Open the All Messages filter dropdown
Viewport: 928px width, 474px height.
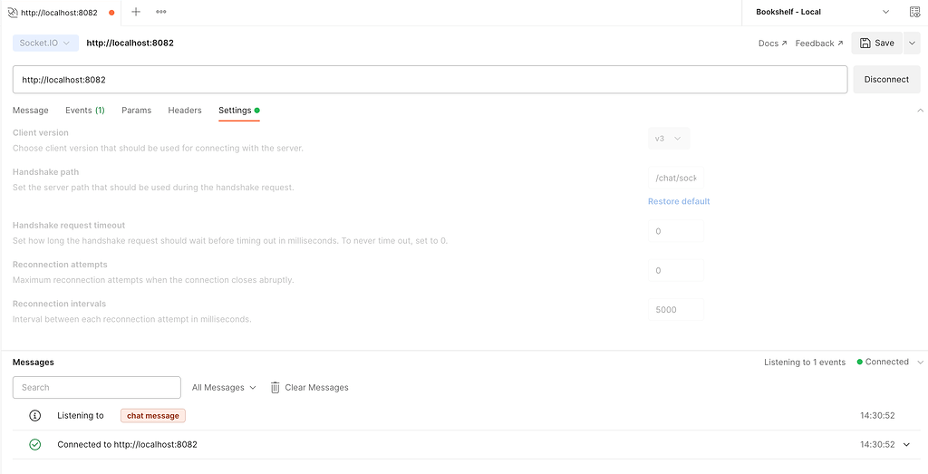[x=224, y=387]
